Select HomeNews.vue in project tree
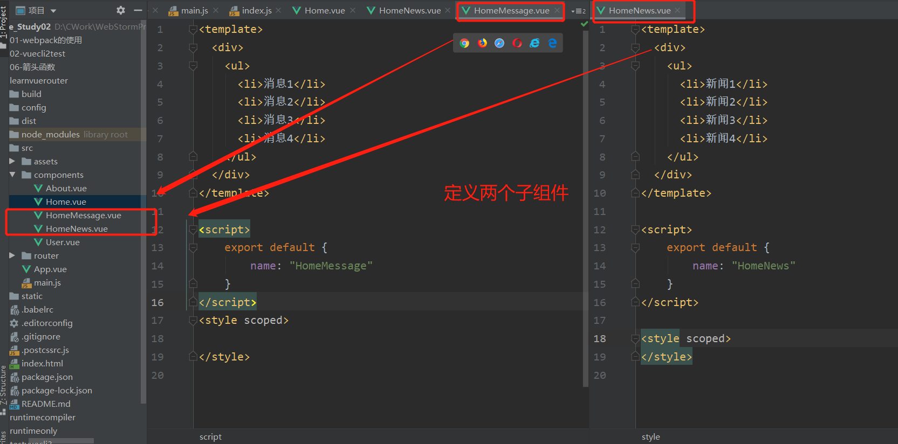898x444 pixels. 77,228
